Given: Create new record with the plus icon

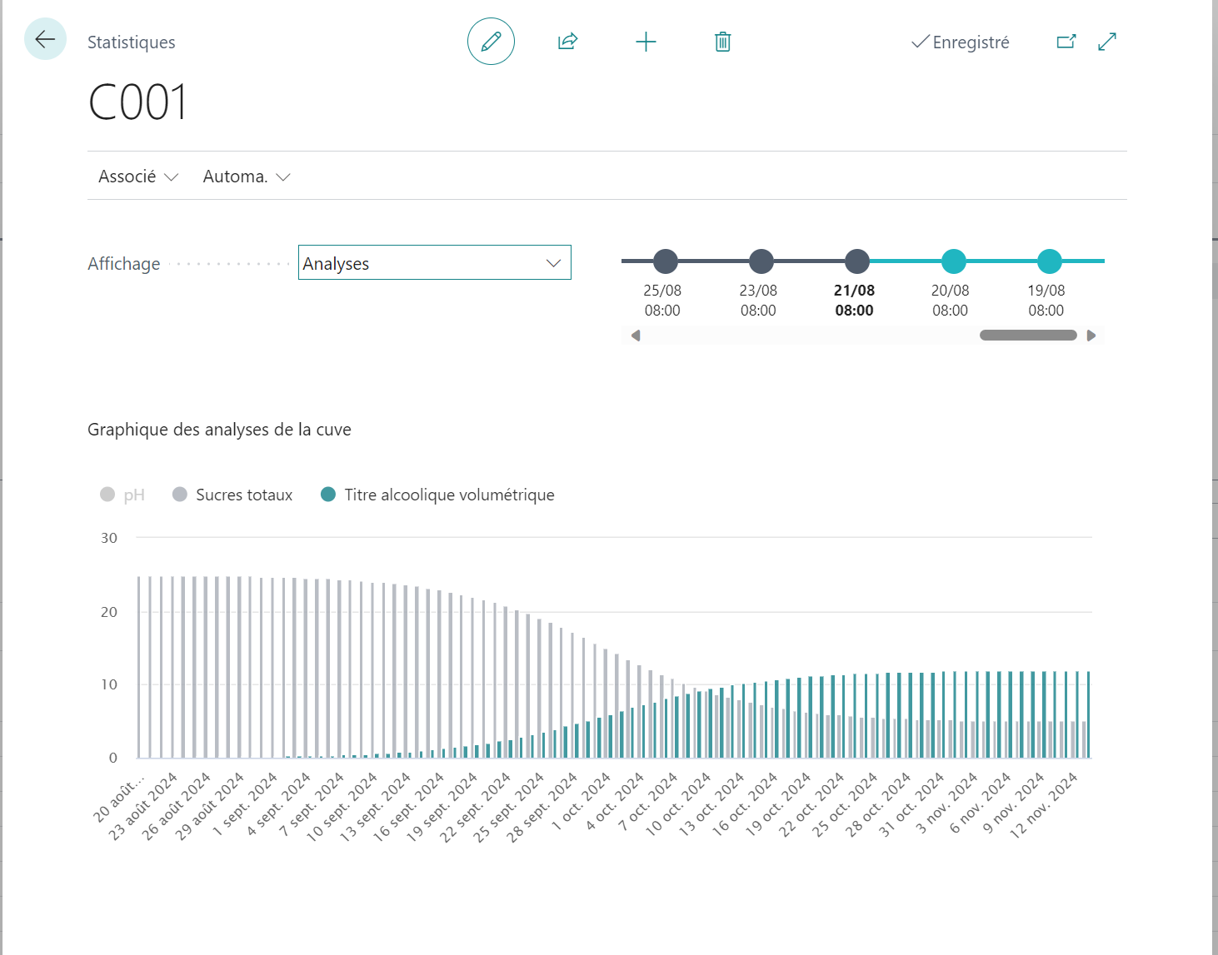Looking at the screenshot, I should pyautogui.click(x=646, y=42).
